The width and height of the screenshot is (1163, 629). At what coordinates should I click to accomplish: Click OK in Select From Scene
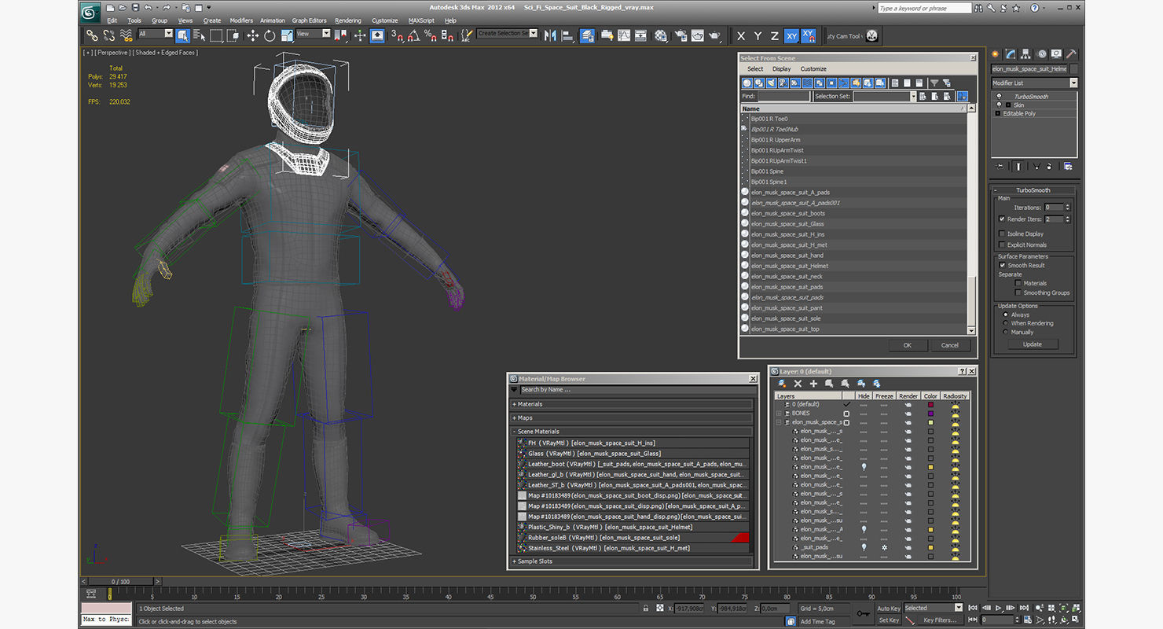pyautogui.click(x=907, y=345)
